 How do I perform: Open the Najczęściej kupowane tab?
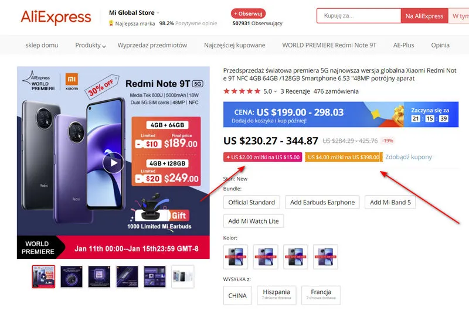point(235,45)
